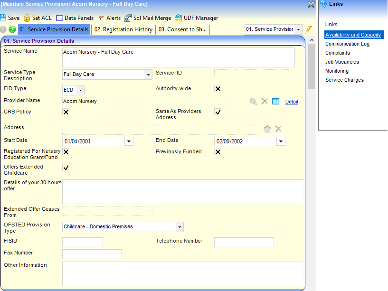Switch to the Registration History tab
Image resolution: width=388 pixels, height=291 pixels.
click(123, 29)
